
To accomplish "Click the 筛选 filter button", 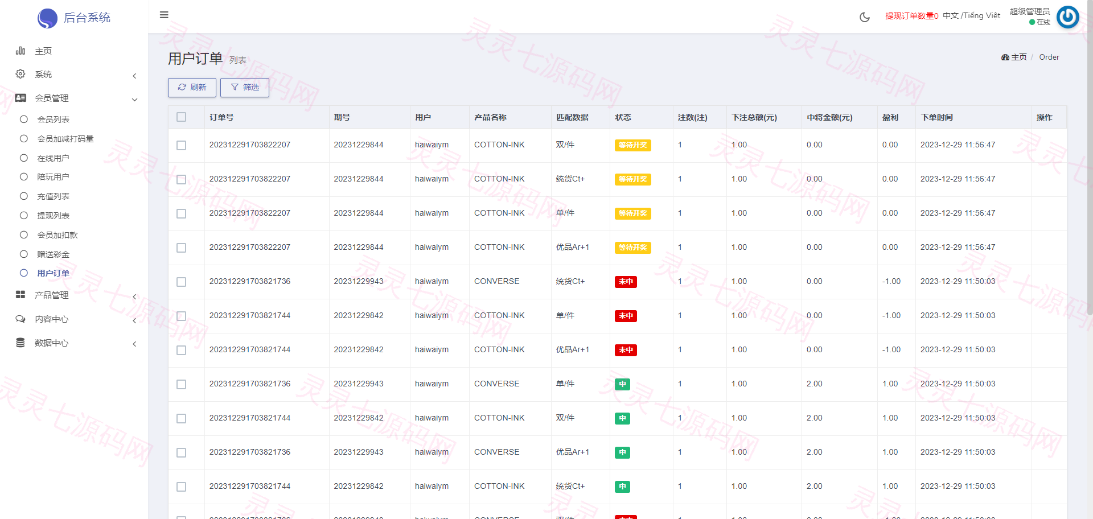I will 245,87.
